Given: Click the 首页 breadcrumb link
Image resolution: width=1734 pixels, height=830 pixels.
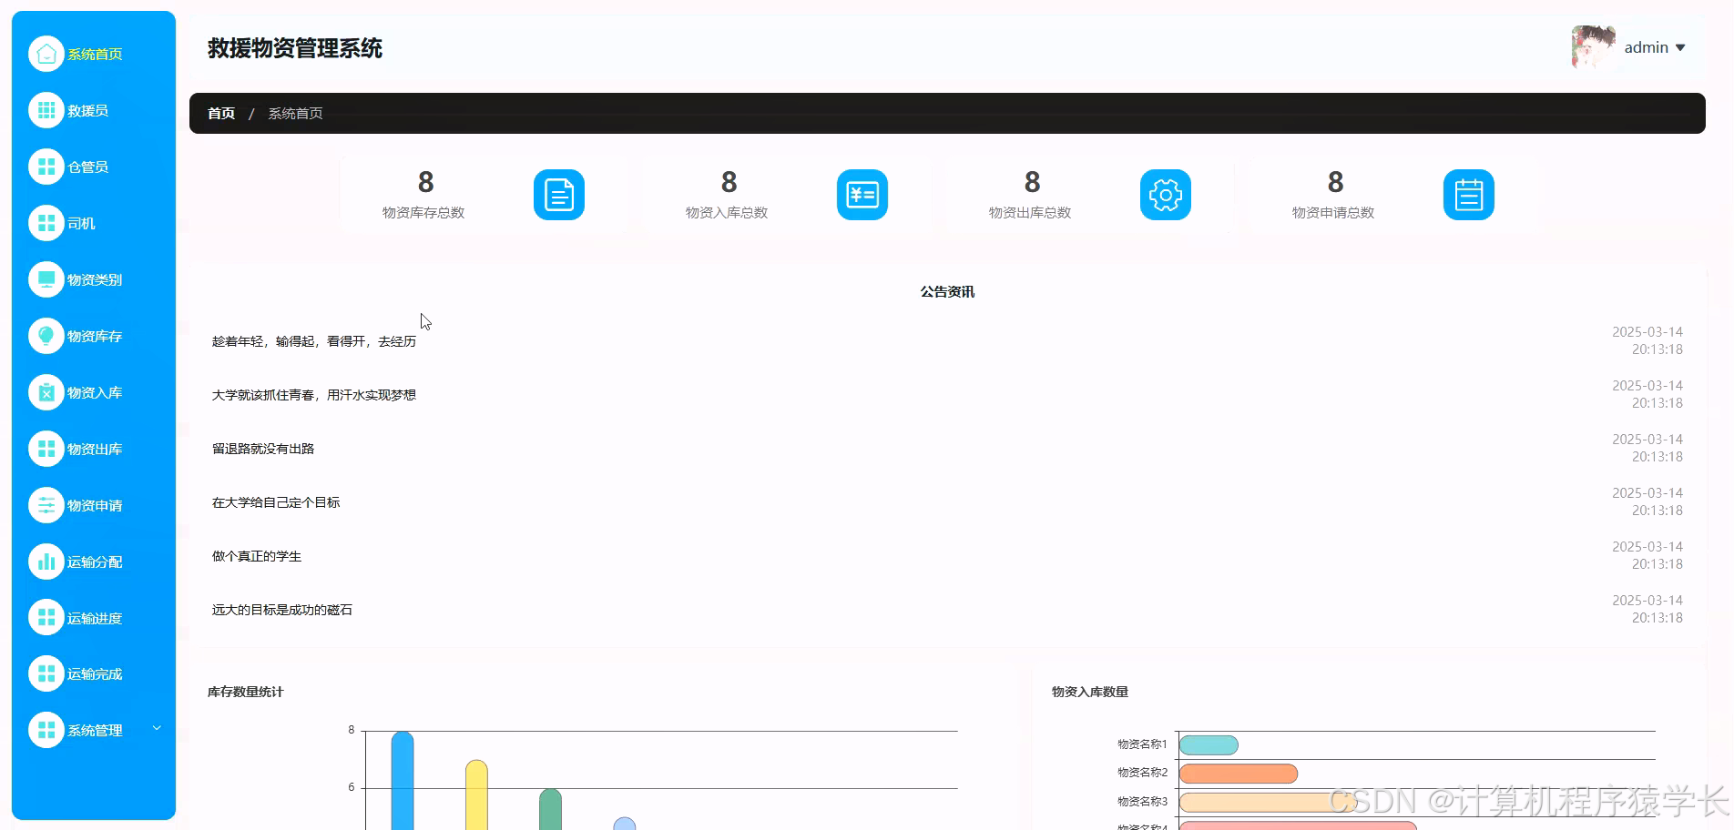Looking at the screenshot, I should click(221, 114).
